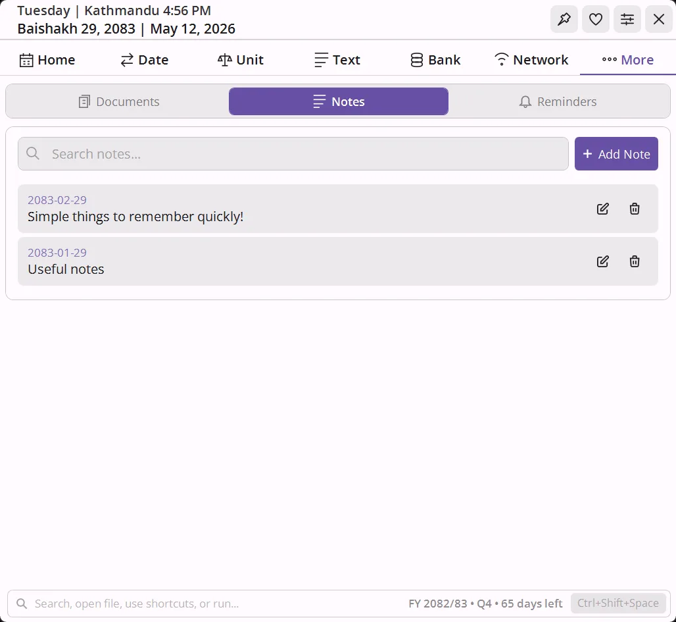Open settings via the sliders icon
This screenshot has width=676, height=622.
click(x=627, y=19)
